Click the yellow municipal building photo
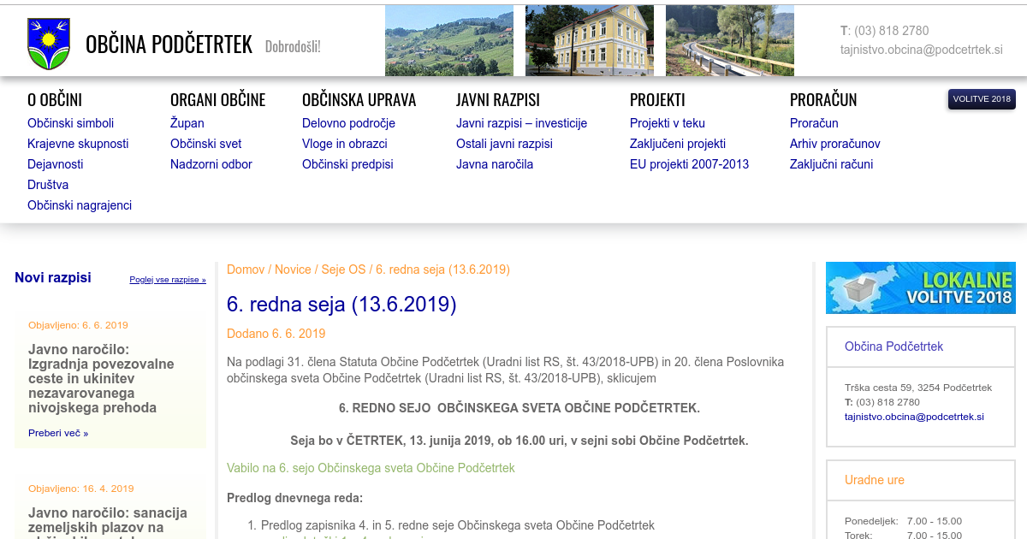This screenshot has height=539, width=1027. click(x=589, y=40)
